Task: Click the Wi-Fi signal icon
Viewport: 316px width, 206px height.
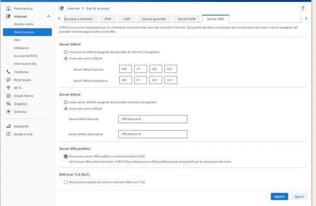Action: (x=8, y=88)
